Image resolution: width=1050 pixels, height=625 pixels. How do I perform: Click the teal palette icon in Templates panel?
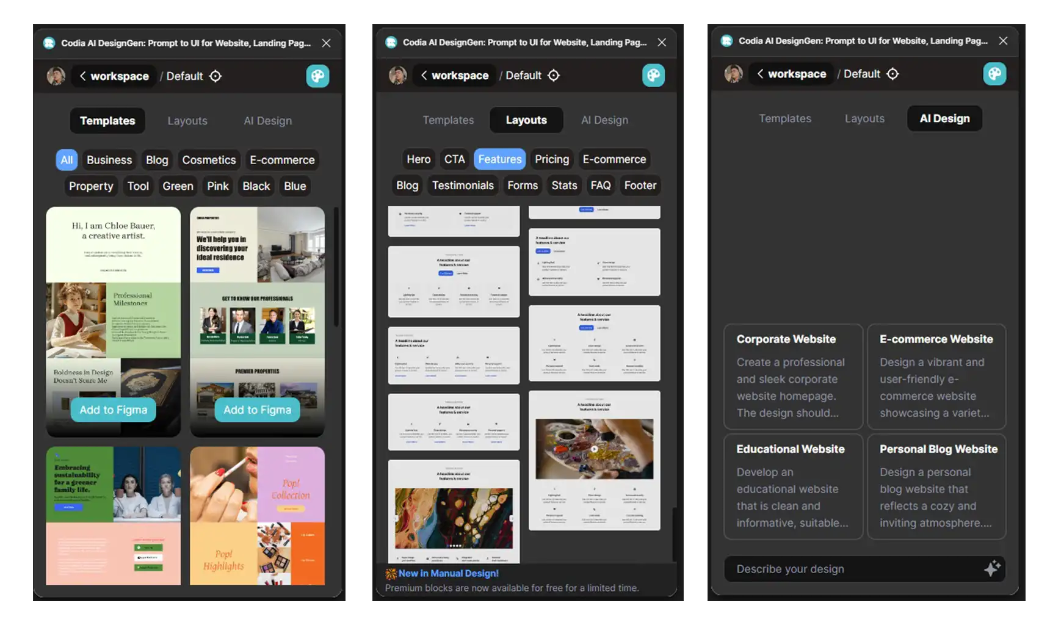[x=317, y=76]
